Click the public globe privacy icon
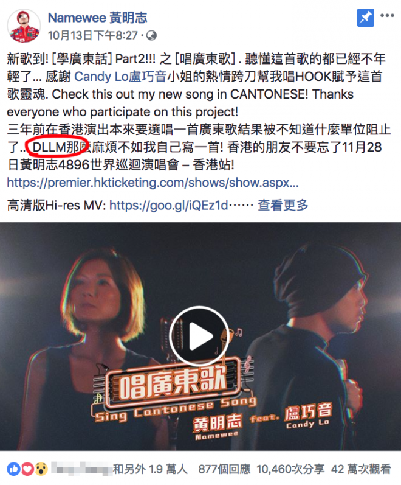Viewport: 401px width, 485px height. [151, 35]
